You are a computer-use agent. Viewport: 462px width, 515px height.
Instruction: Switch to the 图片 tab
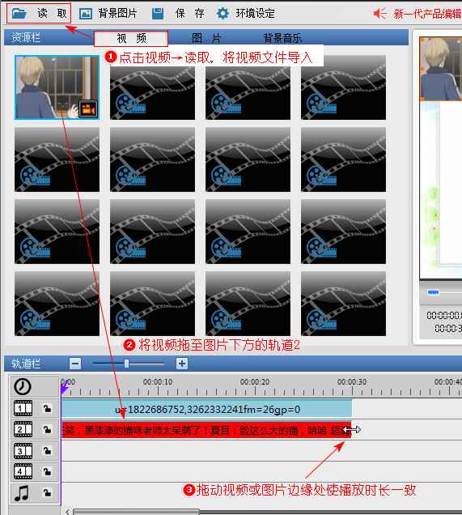(206, 38)
